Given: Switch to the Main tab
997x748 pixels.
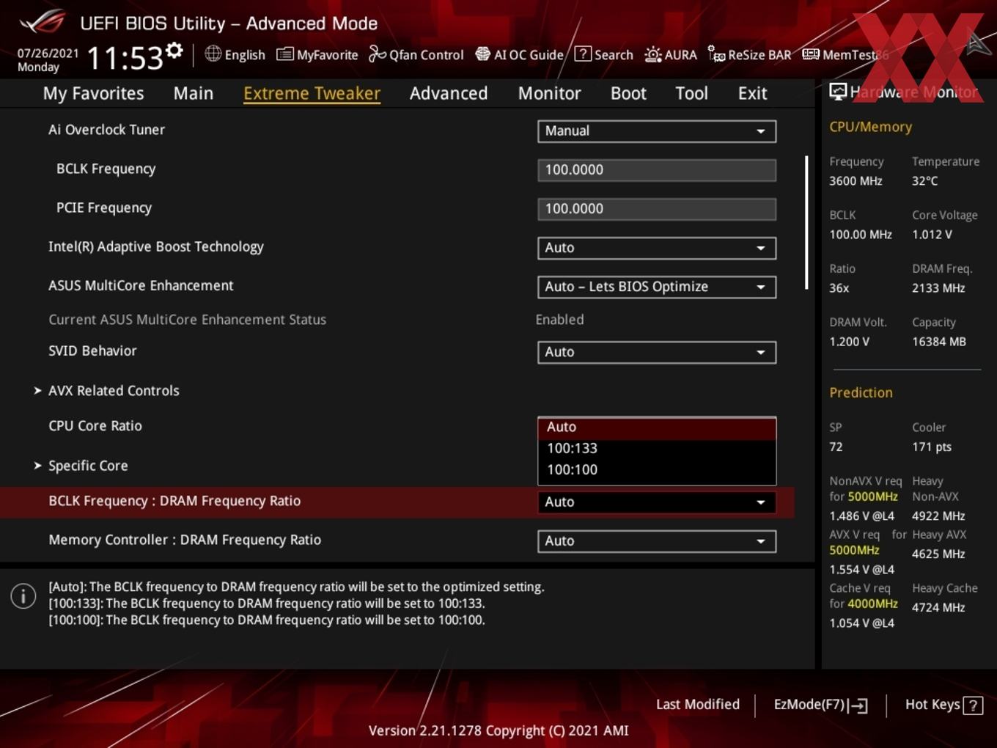Looking at the screenshot, I should coord(194,93).
